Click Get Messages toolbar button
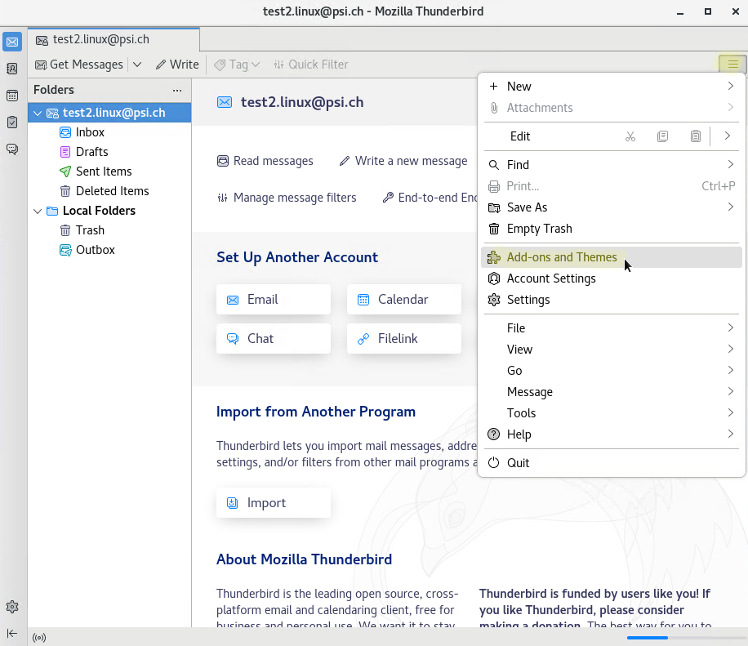748x646 pixels. [79, 65]
